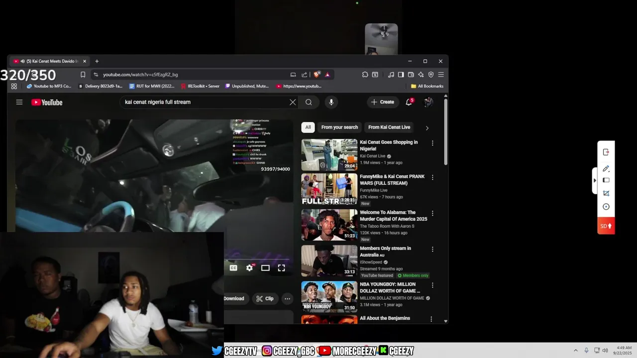Start voice search with the microphone

coord(331,102)
